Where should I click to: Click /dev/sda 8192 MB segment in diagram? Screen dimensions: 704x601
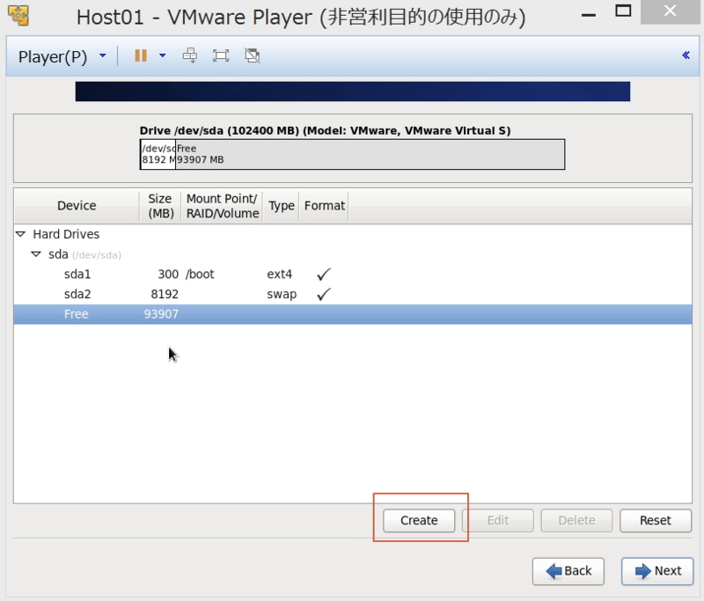158,154
